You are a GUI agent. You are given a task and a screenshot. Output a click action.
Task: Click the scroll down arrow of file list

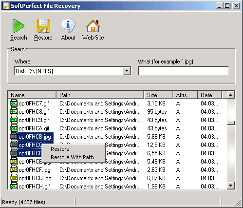[x=231, y=186]
